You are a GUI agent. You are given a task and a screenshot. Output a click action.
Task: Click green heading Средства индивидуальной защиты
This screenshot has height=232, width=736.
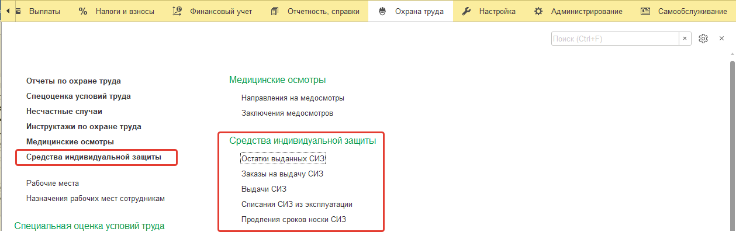point(303,140)
